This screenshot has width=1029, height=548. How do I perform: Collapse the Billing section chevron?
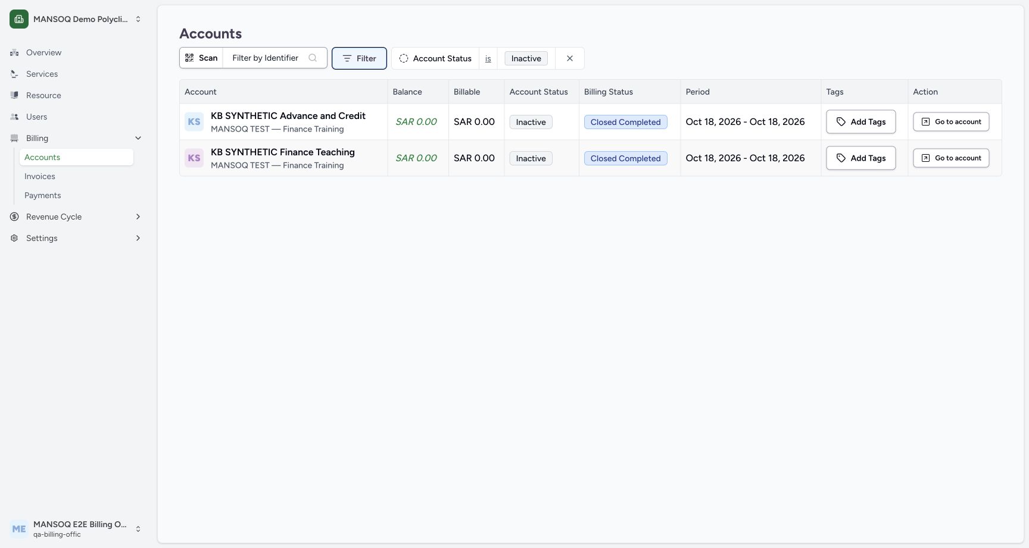[x=138, y=138]
